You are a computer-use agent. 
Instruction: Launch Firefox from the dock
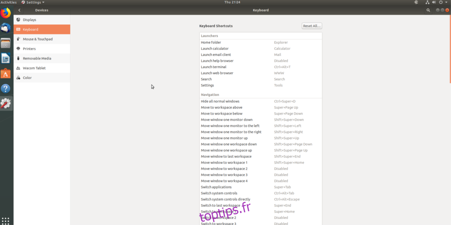point(6,13)
